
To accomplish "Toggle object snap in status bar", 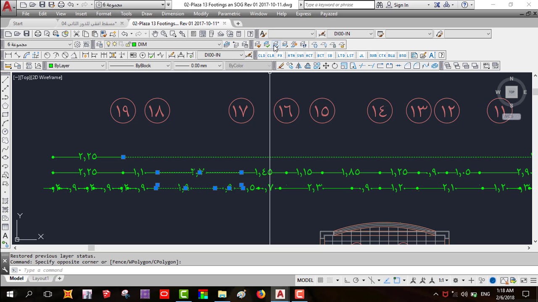I will [396, 280].
